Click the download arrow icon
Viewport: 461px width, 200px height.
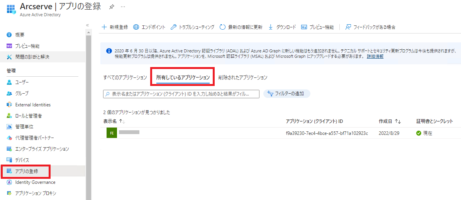(271, 27)
